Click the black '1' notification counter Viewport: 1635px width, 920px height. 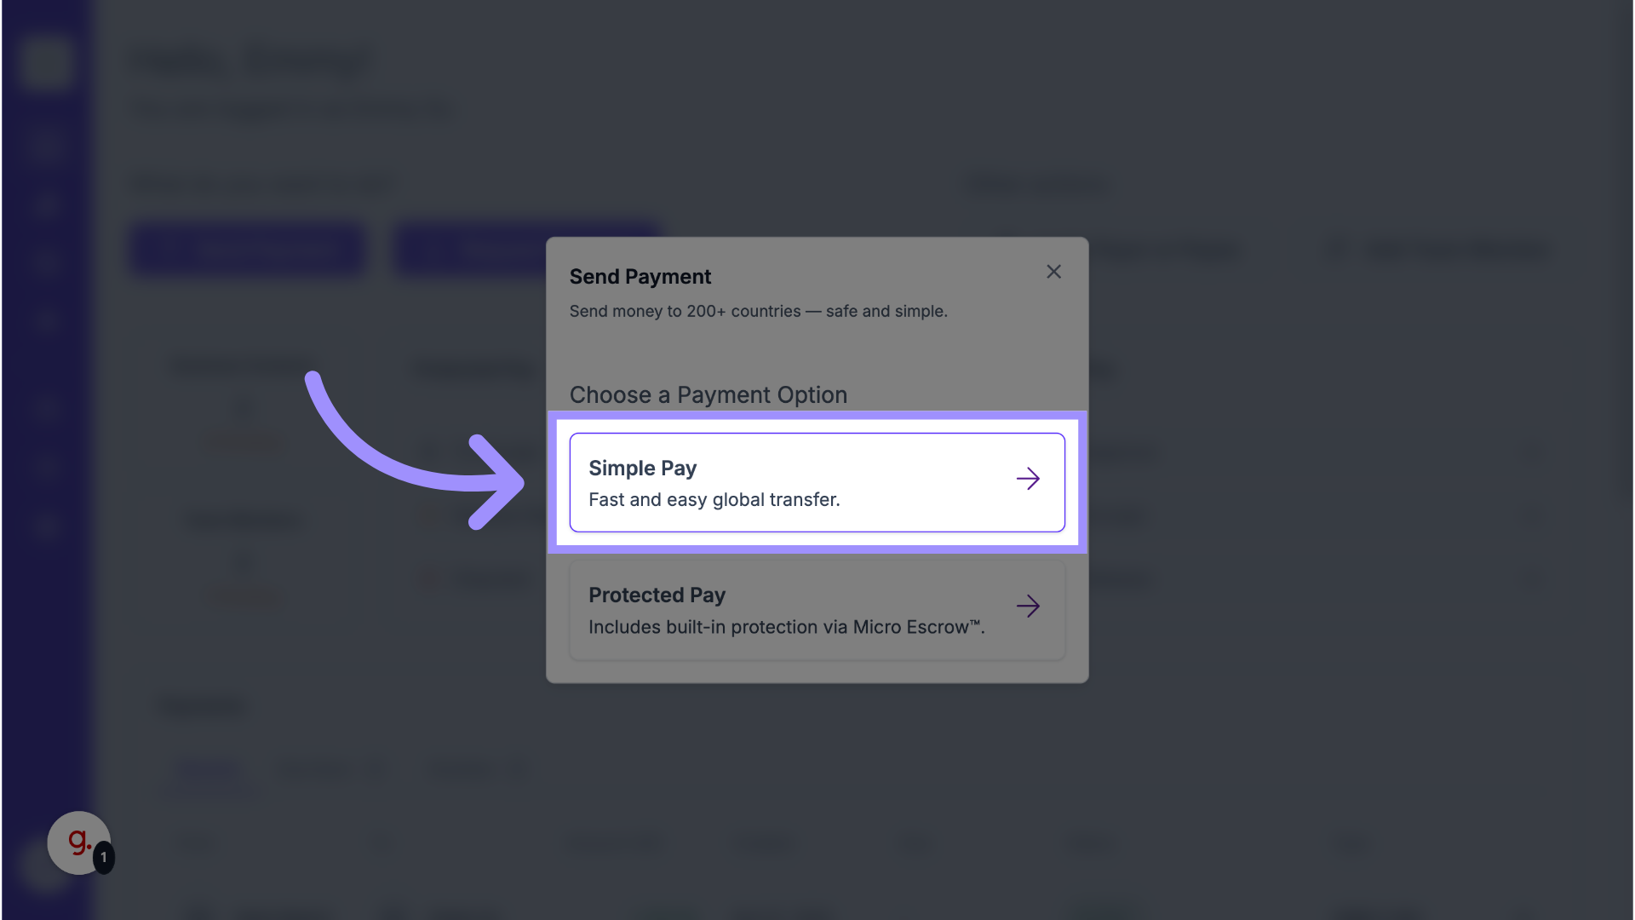104,857
